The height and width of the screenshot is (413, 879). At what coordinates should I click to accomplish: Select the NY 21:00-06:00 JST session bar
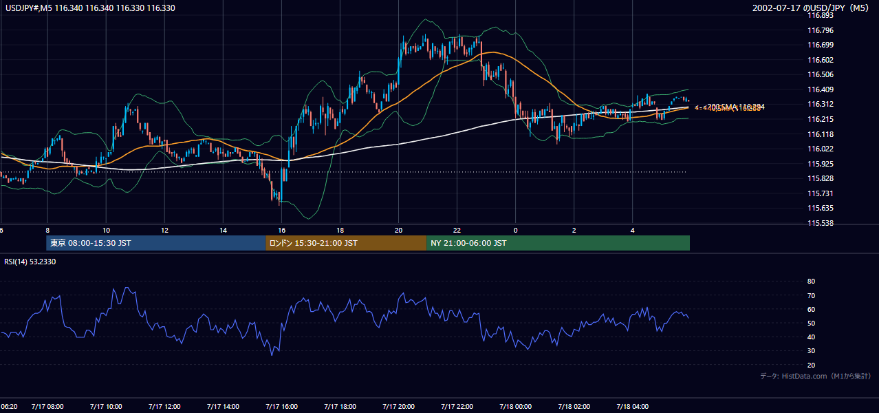558,243
